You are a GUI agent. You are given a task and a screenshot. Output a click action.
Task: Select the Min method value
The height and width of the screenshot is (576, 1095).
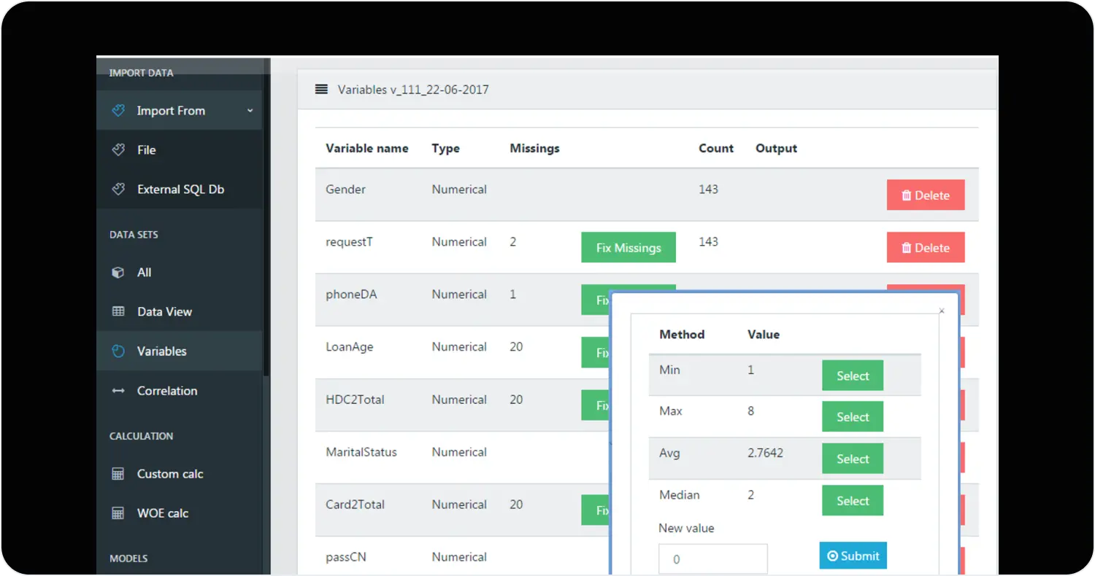pyautogui.click(x=853, y=375)
